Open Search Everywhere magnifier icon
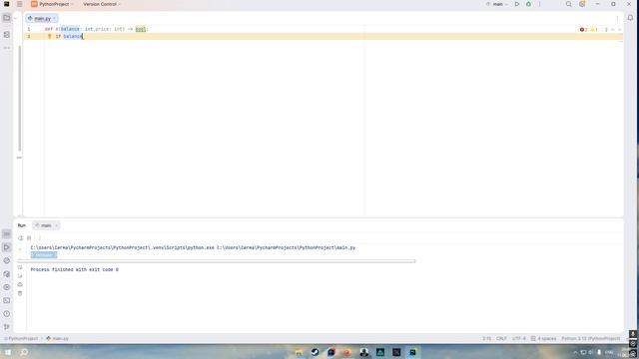 (x=568, y=4)
